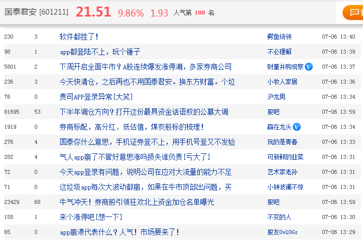Visit author profile 股友0vl0Gz
The image size is (363, 241).
(x=282, y=232)
